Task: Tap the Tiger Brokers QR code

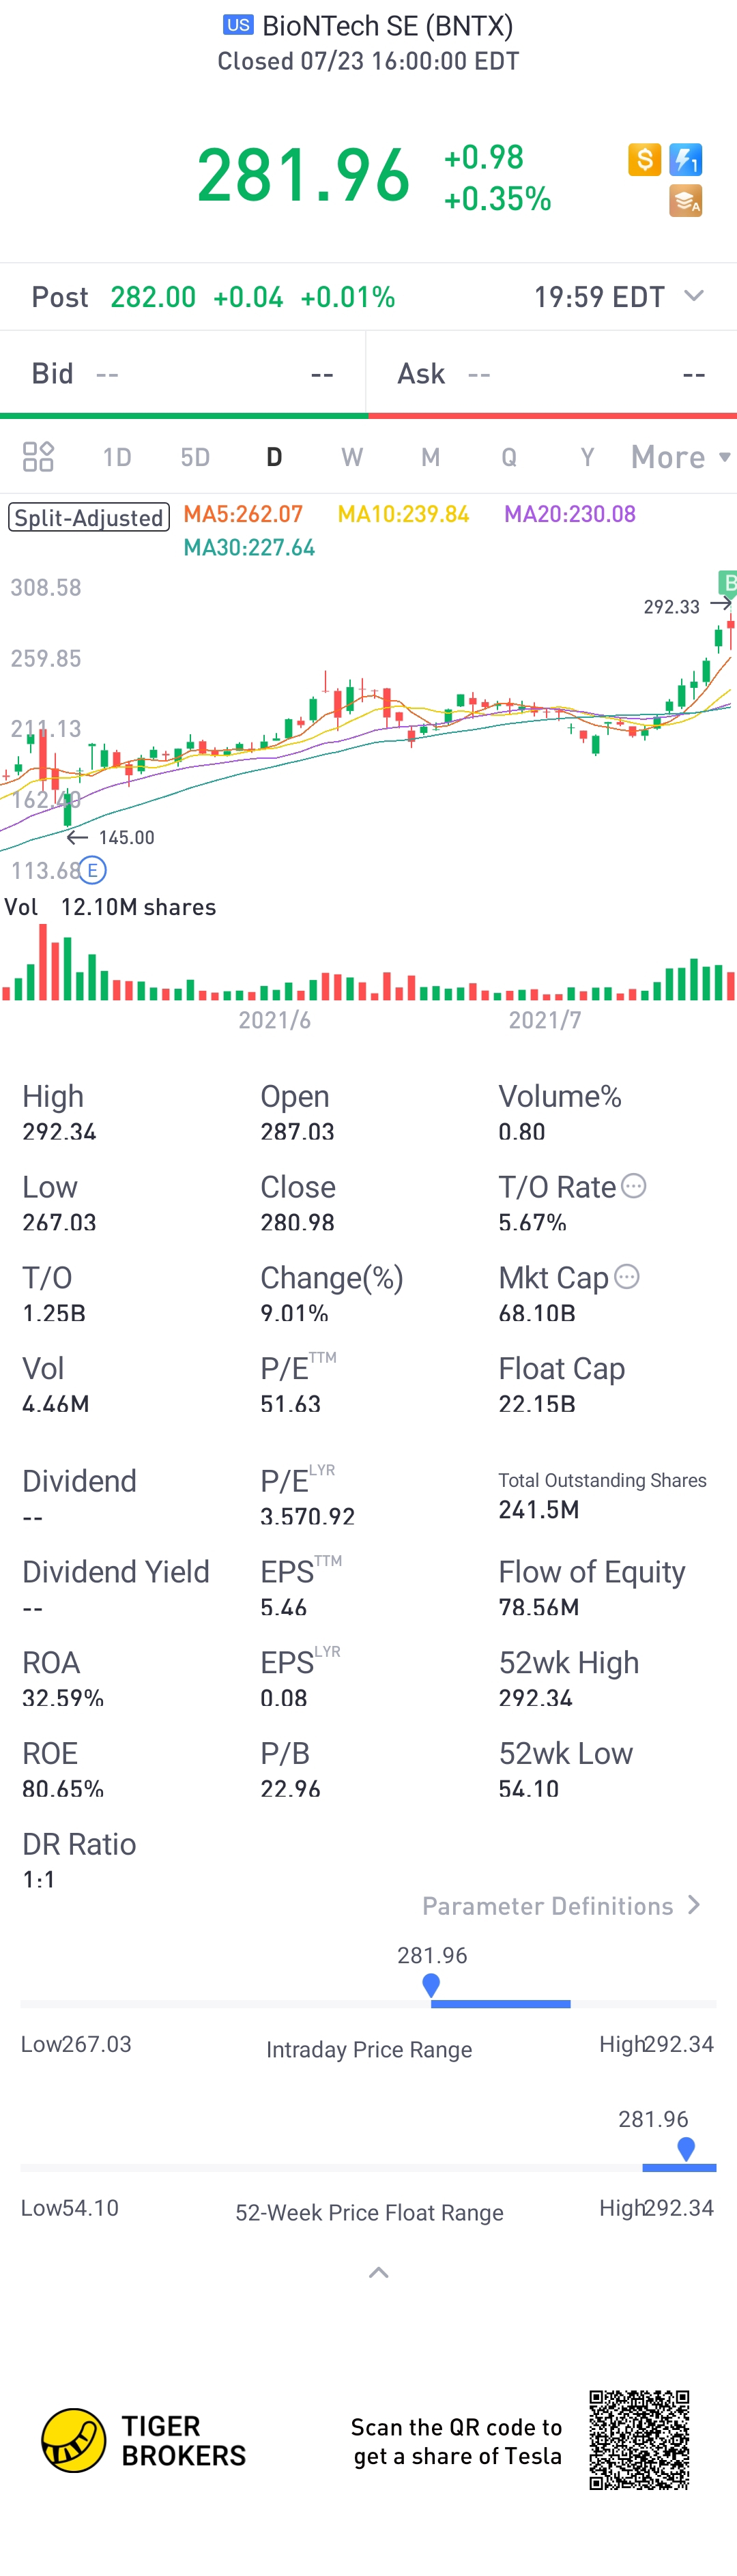Action: 639,2440
